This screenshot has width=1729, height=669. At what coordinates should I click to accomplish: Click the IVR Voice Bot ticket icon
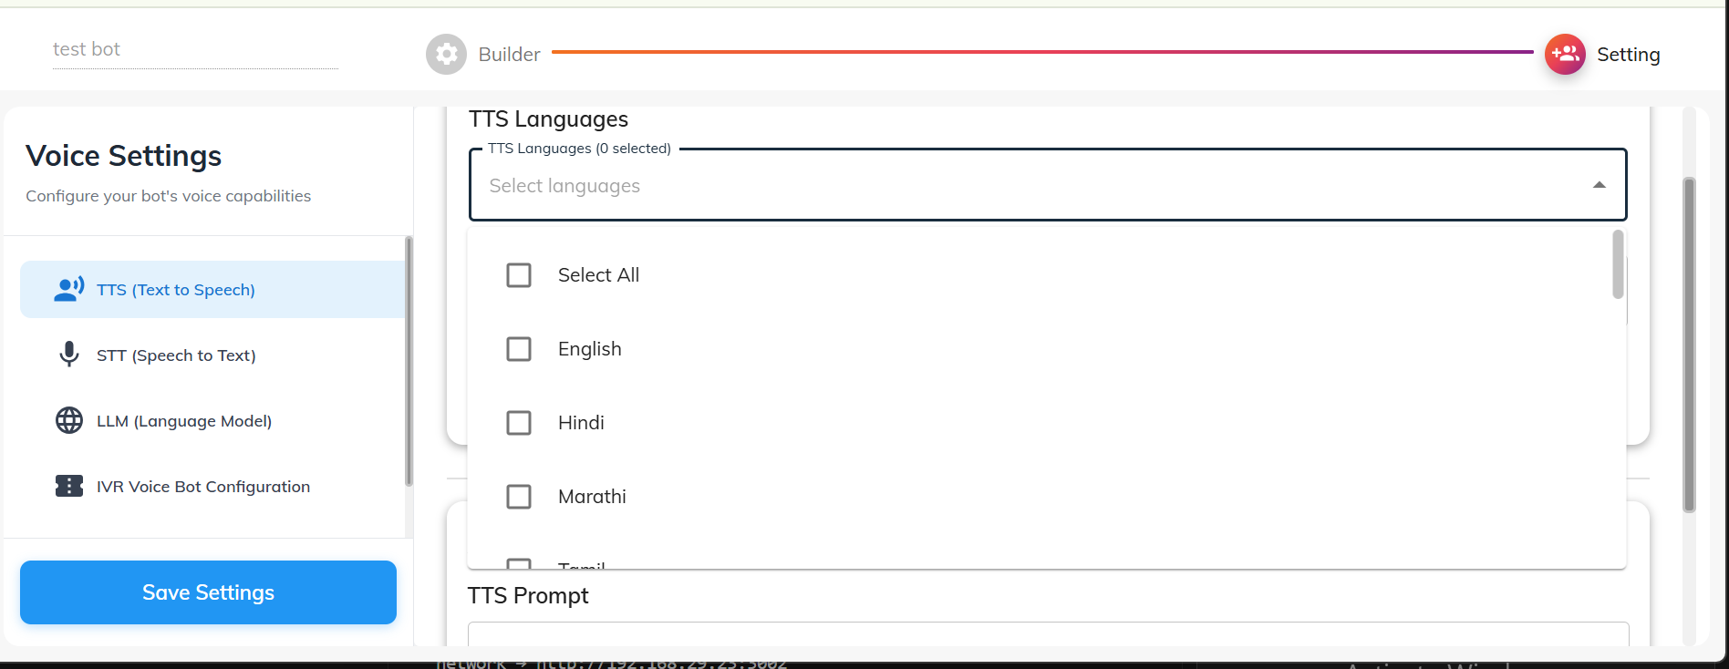69,486
